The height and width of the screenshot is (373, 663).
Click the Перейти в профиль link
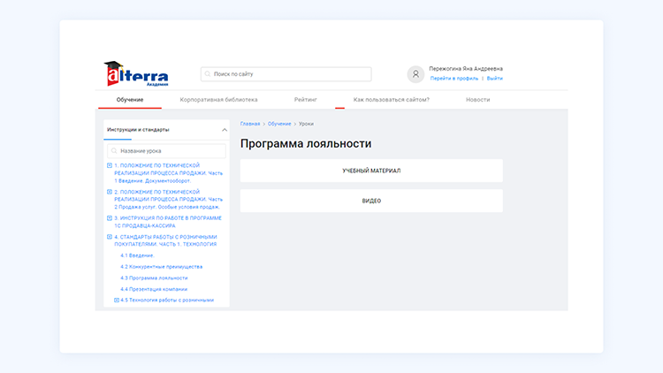(x=453, y=79)
